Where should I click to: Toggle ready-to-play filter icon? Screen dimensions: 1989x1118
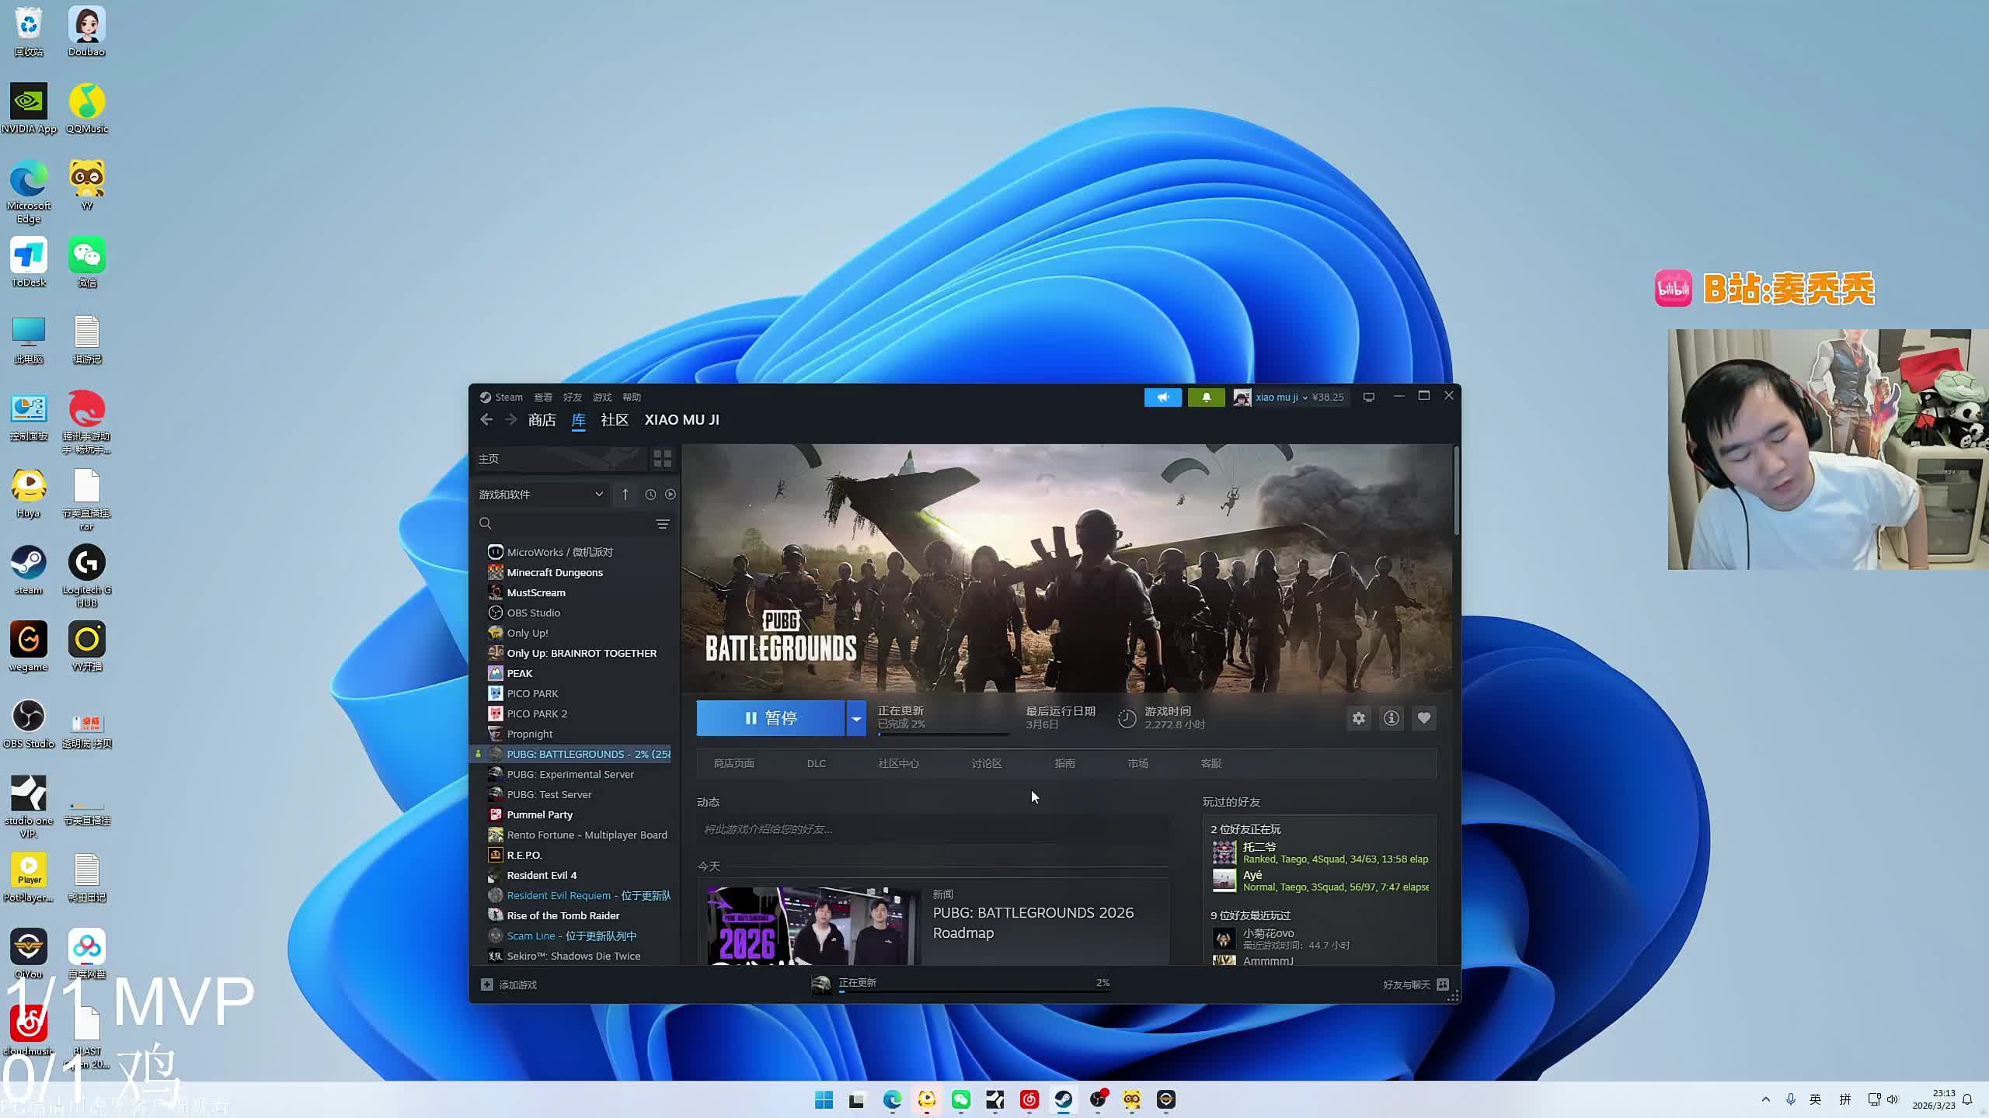pos(671,495)
